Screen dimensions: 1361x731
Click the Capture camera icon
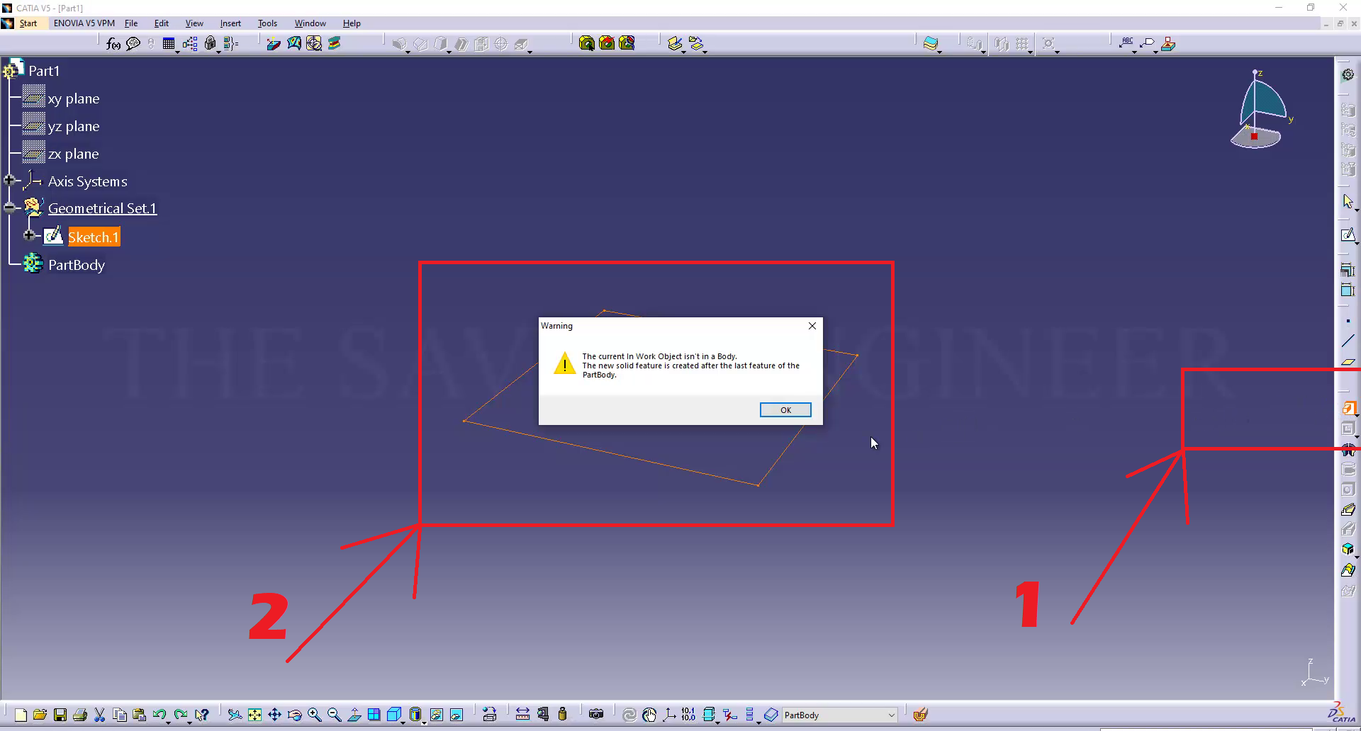[x=596, y=714]
